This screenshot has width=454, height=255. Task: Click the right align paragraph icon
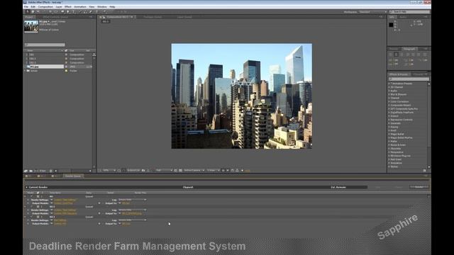(402, 55)
